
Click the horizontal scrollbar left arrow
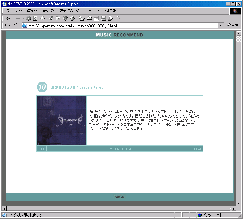click(x=4, y=209)
